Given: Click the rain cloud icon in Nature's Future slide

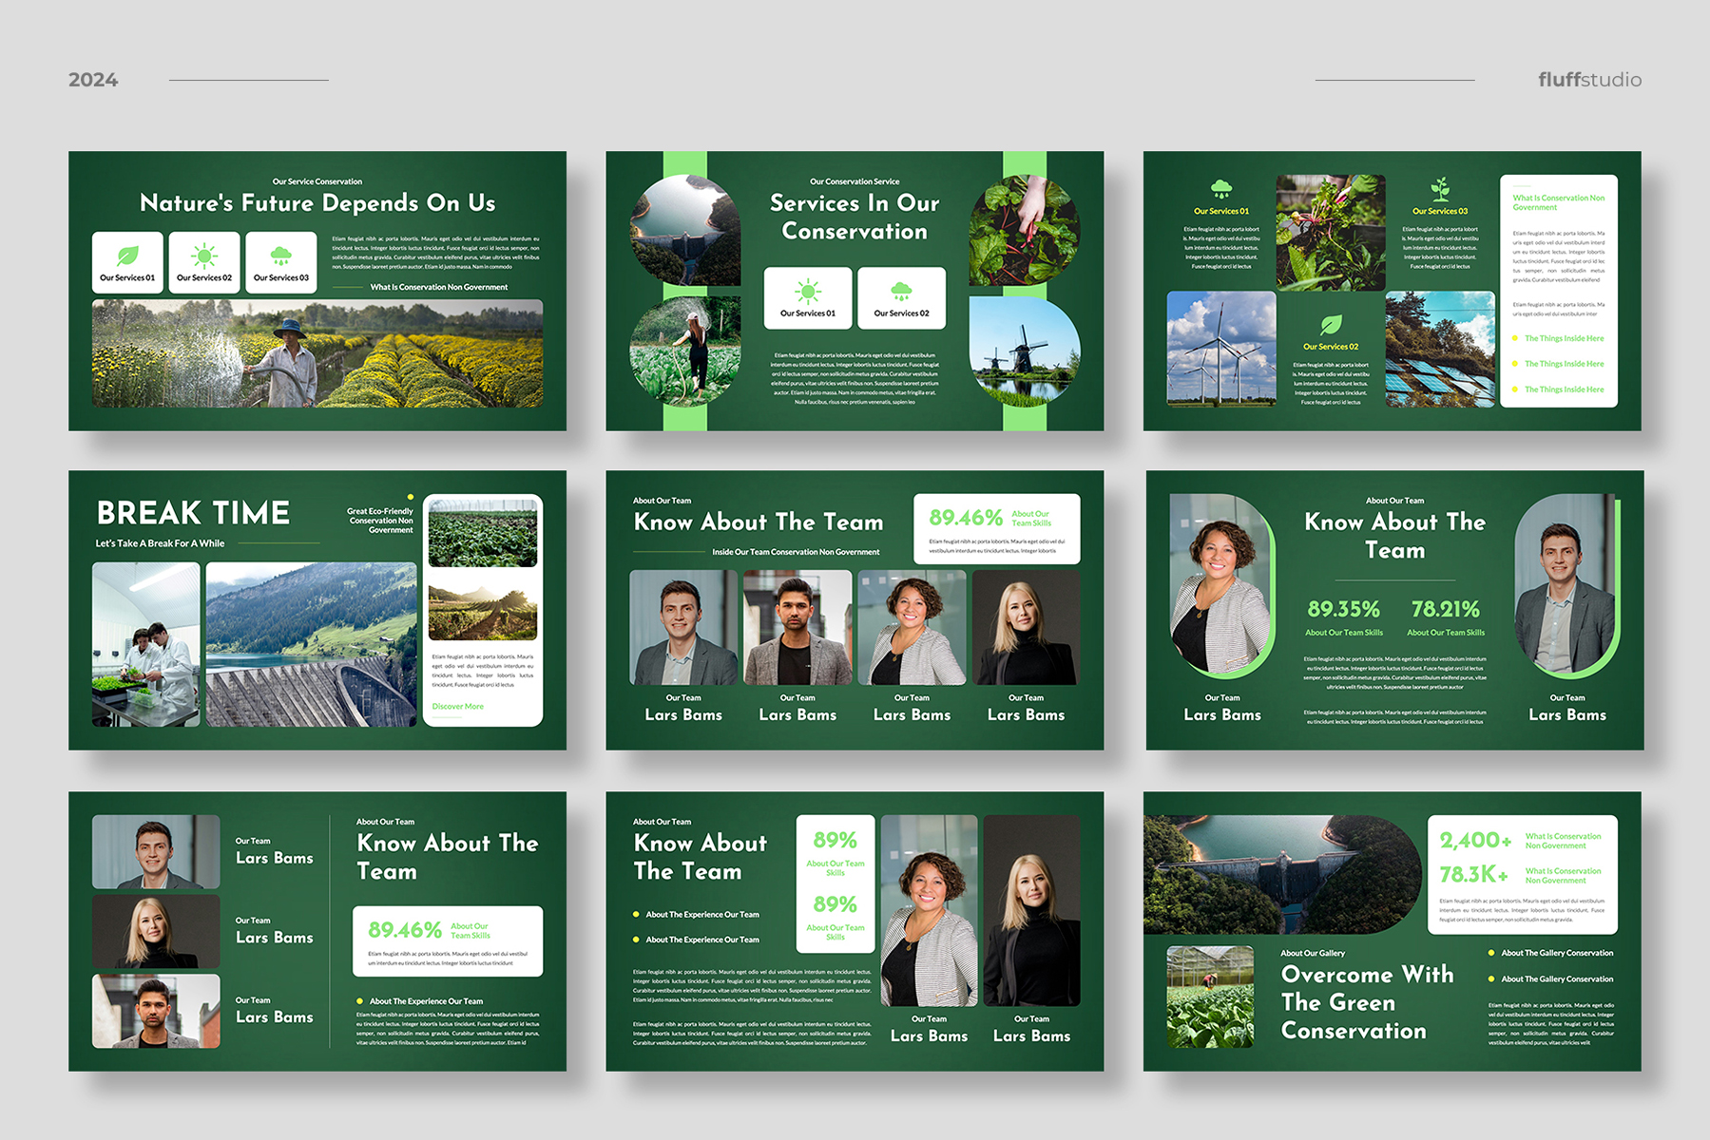Looking at the screenshot, I should (x=281, y=255).
